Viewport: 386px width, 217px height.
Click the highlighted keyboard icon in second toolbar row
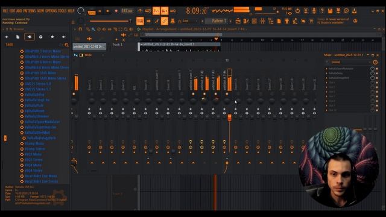[140, 21]
